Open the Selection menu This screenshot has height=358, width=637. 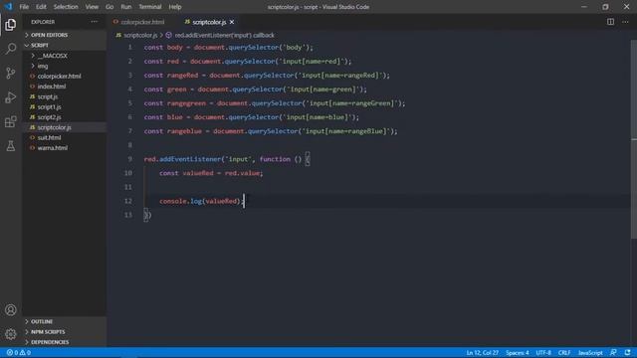pyautogui.click(x=66, y=7)
